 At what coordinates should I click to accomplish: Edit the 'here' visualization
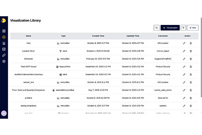[184, 43]
